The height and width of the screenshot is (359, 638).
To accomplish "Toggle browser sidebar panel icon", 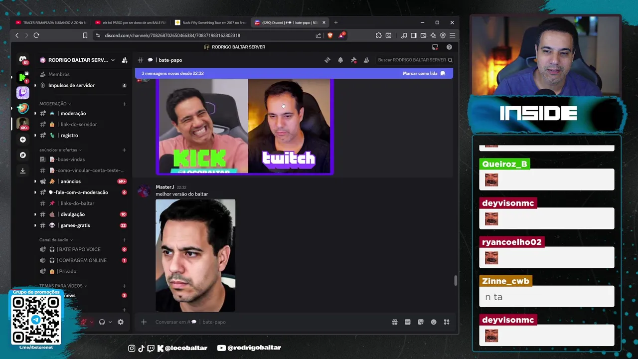I will click(x=414, y=35).
